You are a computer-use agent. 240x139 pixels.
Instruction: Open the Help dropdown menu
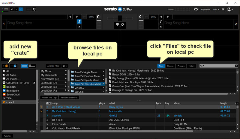click(x=216, y=10)
